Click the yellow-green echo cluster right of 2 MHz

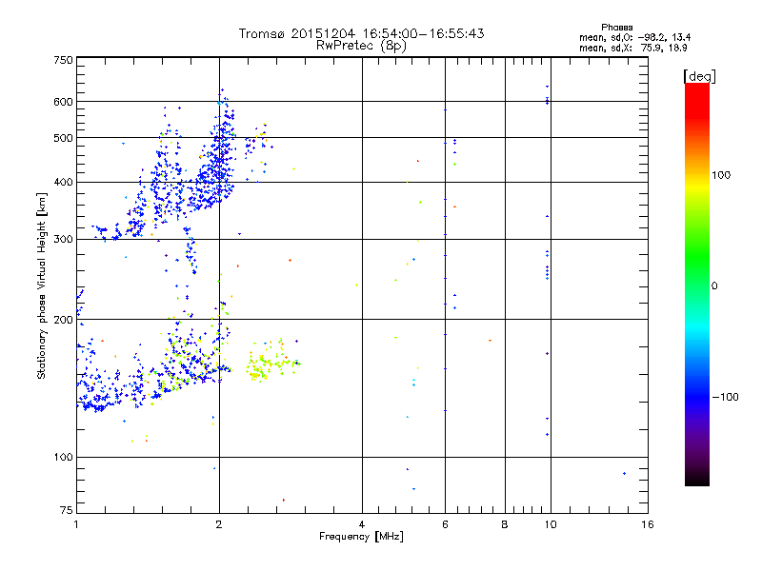click(272, 363)
